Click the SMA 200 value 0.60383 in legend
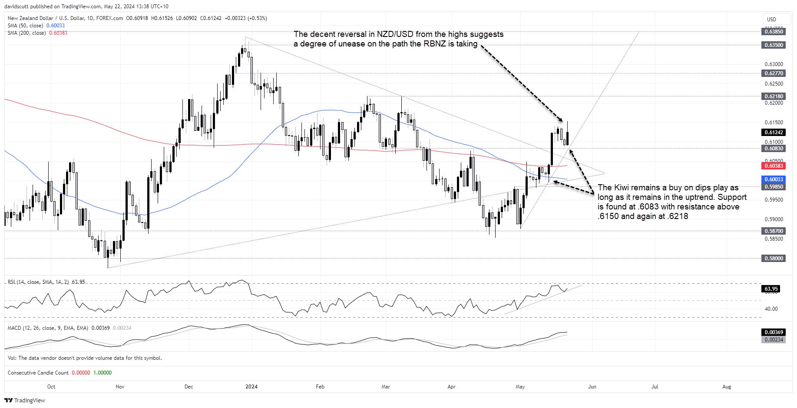The image size is (797, 408). 58,33
